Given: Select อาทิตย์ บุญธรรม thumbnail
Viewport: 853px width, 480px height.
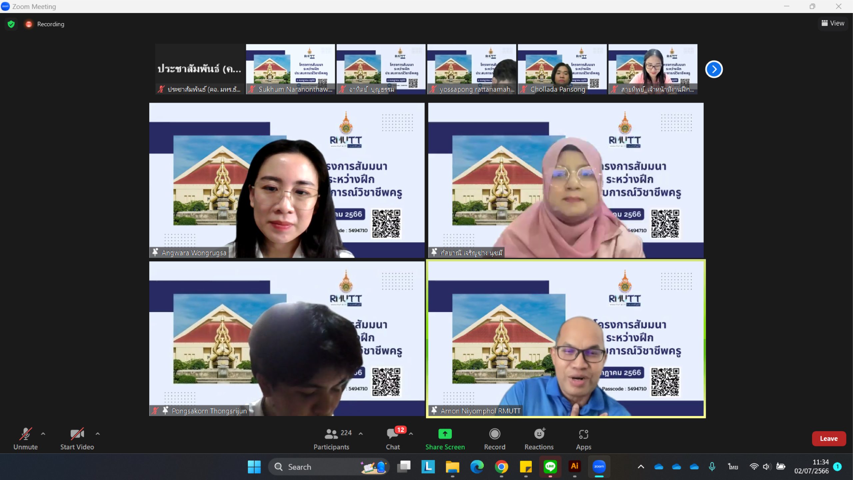Looking at the screenshot, I should pos(381,69).
